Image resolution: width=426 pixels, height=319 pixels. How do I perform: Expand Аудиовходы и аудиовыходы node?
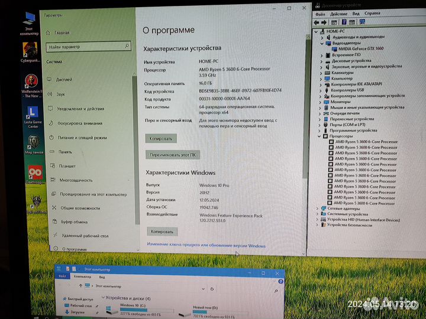(x=322, y=38)
